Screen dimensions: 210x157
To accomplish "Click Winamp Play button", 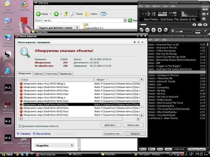I will (x=147, y=30).
